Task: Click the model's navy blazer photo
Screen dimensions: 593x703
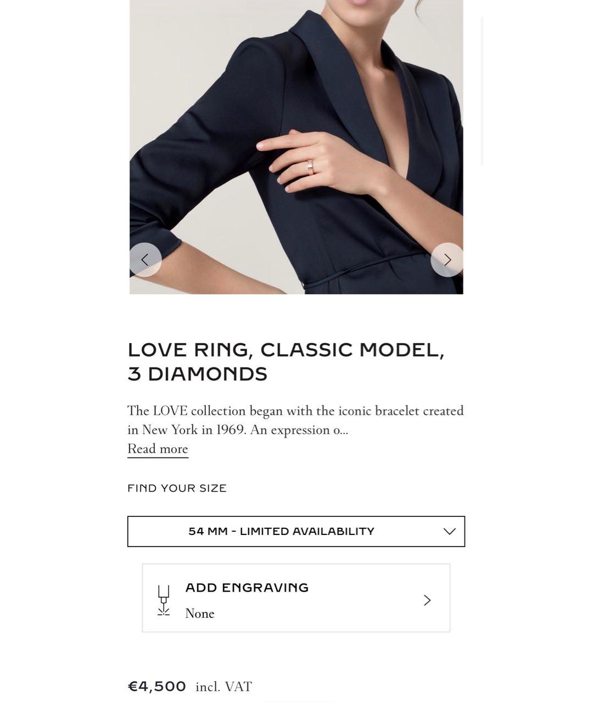Action: click(296, 147)
